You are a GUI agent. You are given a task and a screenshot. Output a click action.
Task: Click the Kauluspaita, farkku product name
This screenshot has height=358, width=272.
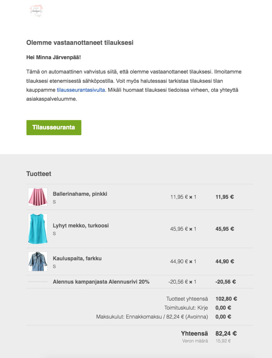point(77,258)
